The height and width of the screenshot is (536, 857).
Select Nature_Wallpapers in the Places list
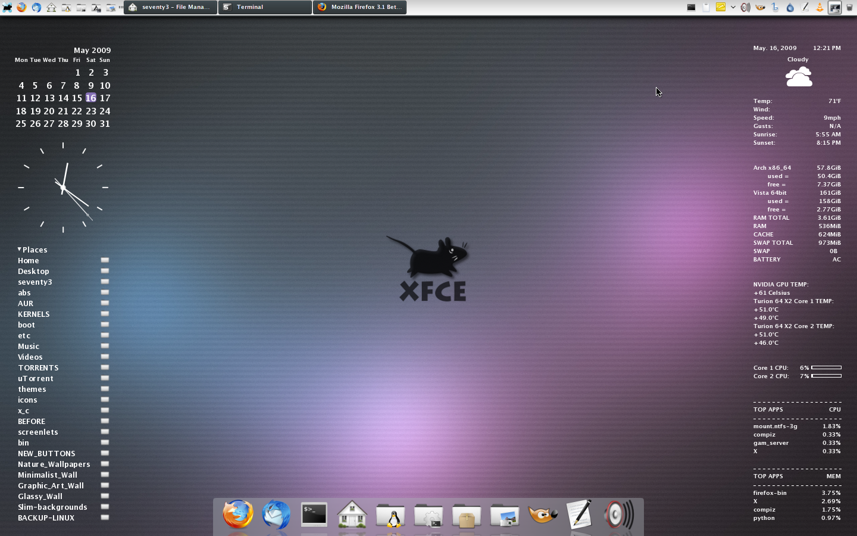(x=54, y=464)
